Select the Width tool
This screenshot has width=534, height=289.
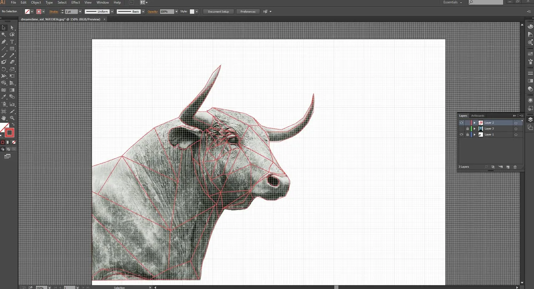tap(4, 76)
